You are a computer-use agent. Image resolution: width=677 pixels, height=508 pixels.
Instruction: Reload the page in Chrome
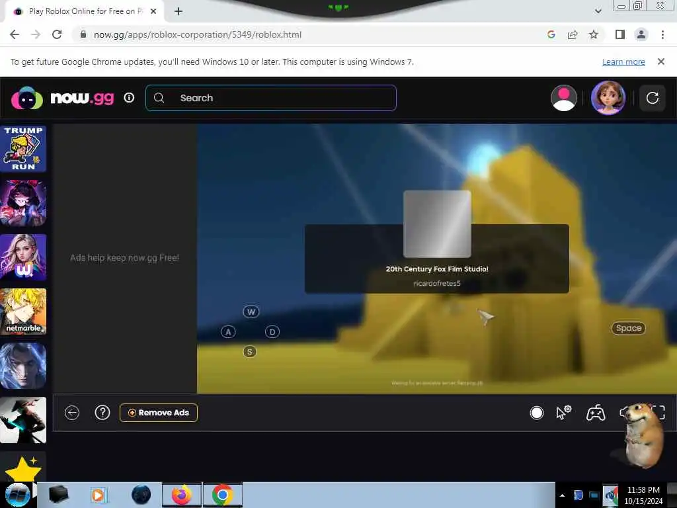pyautogui.click(x=57, y=34)
